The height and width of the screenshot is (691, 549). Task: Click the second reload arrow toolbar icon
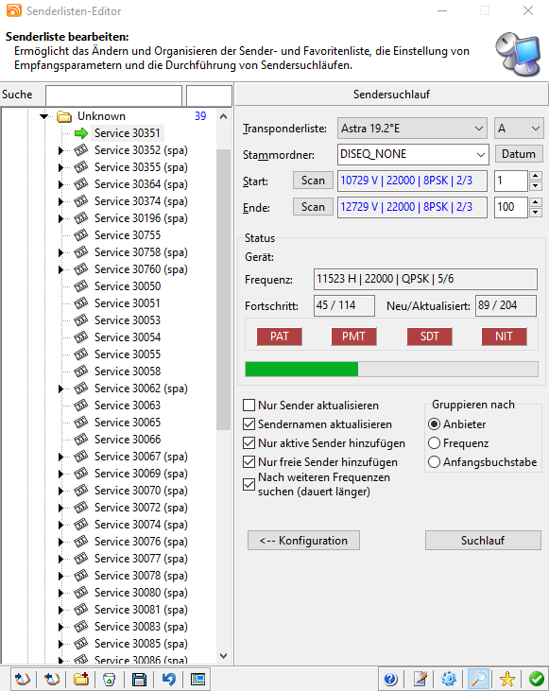(x=52, y=679)
